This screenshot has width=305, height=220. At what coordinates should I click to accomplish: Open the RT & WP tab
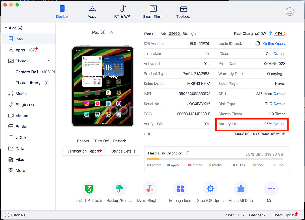(122, 12)
